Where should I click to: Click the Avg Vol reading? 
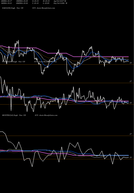point(60,1)
